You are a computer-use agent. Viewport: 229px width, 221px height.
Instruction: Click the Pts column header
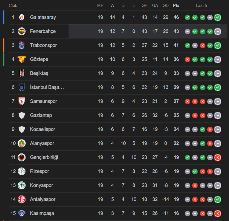click(176, 5)
